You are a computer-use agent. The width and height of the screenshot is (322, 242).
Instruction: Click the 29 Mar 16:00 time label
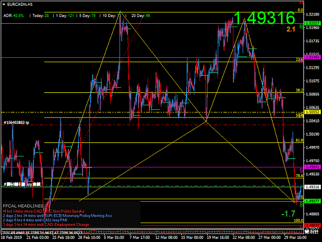tap(295, 237)
